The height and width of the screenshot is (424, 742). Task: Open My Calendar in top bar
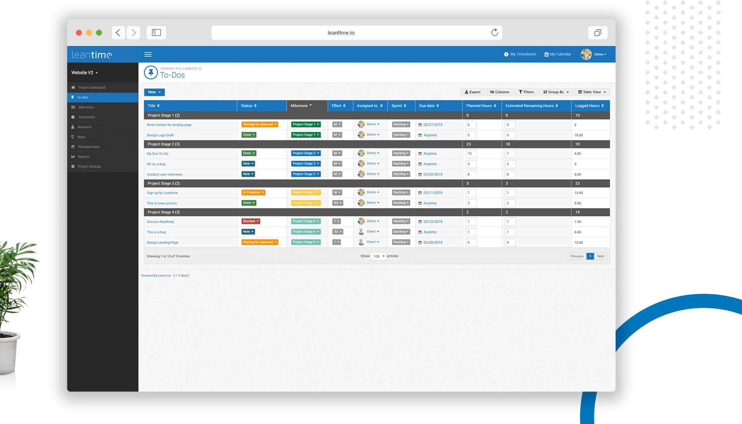point(558,54)
